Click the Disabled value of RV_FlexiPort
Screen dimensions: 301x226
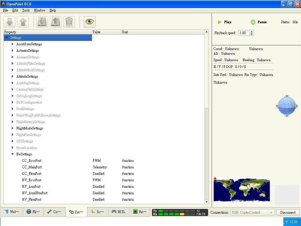[98, 200]
